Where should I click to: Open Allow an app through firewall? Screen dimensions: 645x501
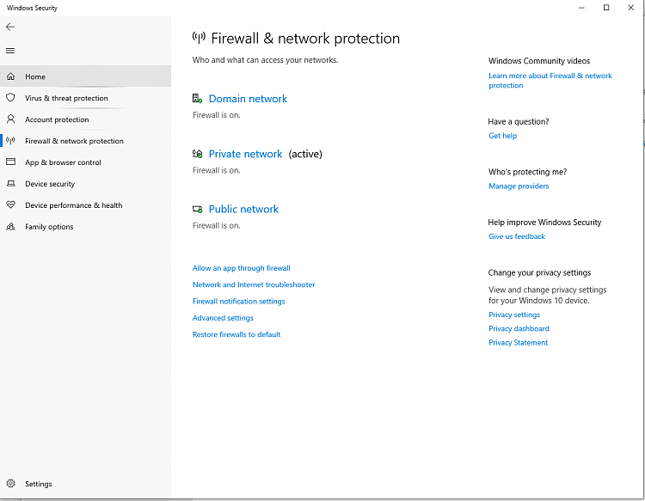coord(242,268)
